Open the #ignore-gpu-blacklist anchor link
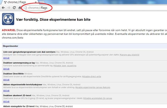 (x=129, y=55)
